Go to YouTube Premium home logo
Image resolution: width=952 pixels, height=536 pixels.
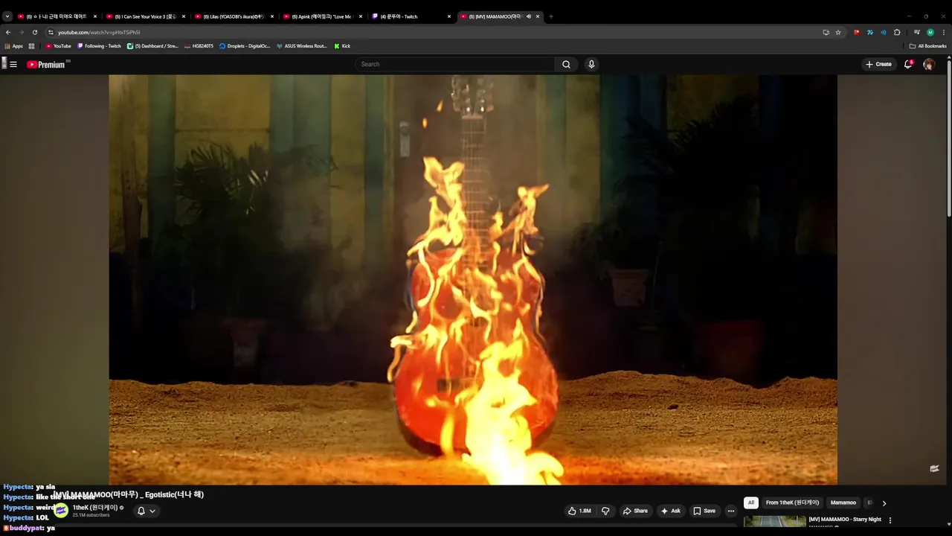[48, 65]
